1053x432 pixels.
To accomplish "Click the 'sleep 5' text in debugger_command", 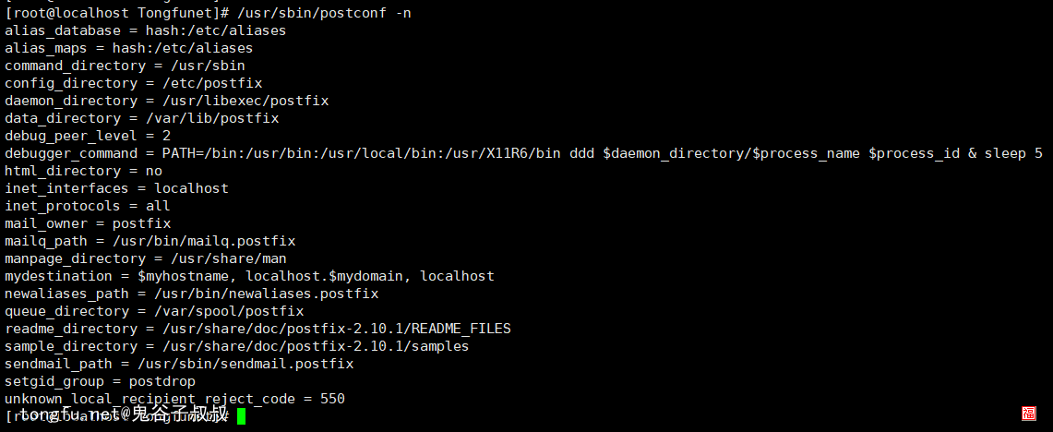I will click(x=1013, y=152).
